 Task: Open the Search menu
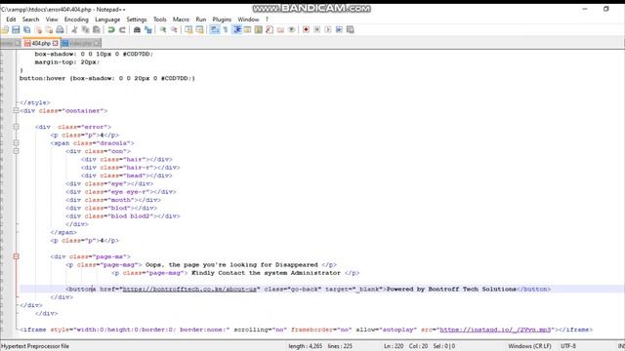tap(30, 19)
